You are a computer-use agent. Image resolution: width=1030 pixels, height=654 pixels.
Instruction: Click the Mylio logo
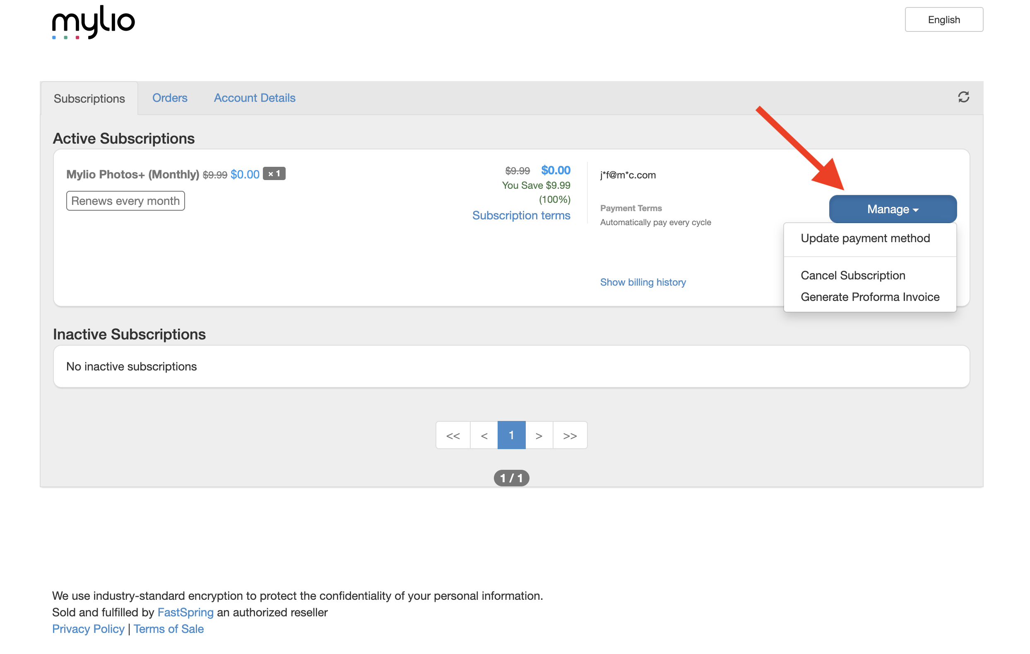(93, 22)
